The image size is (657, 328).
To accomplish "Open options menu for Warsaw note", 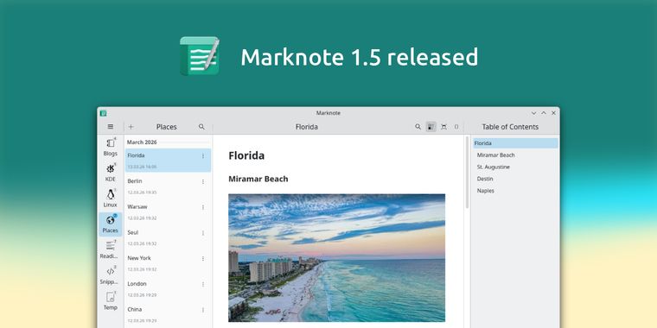I will pyautogui.click(x=203, y=207).
